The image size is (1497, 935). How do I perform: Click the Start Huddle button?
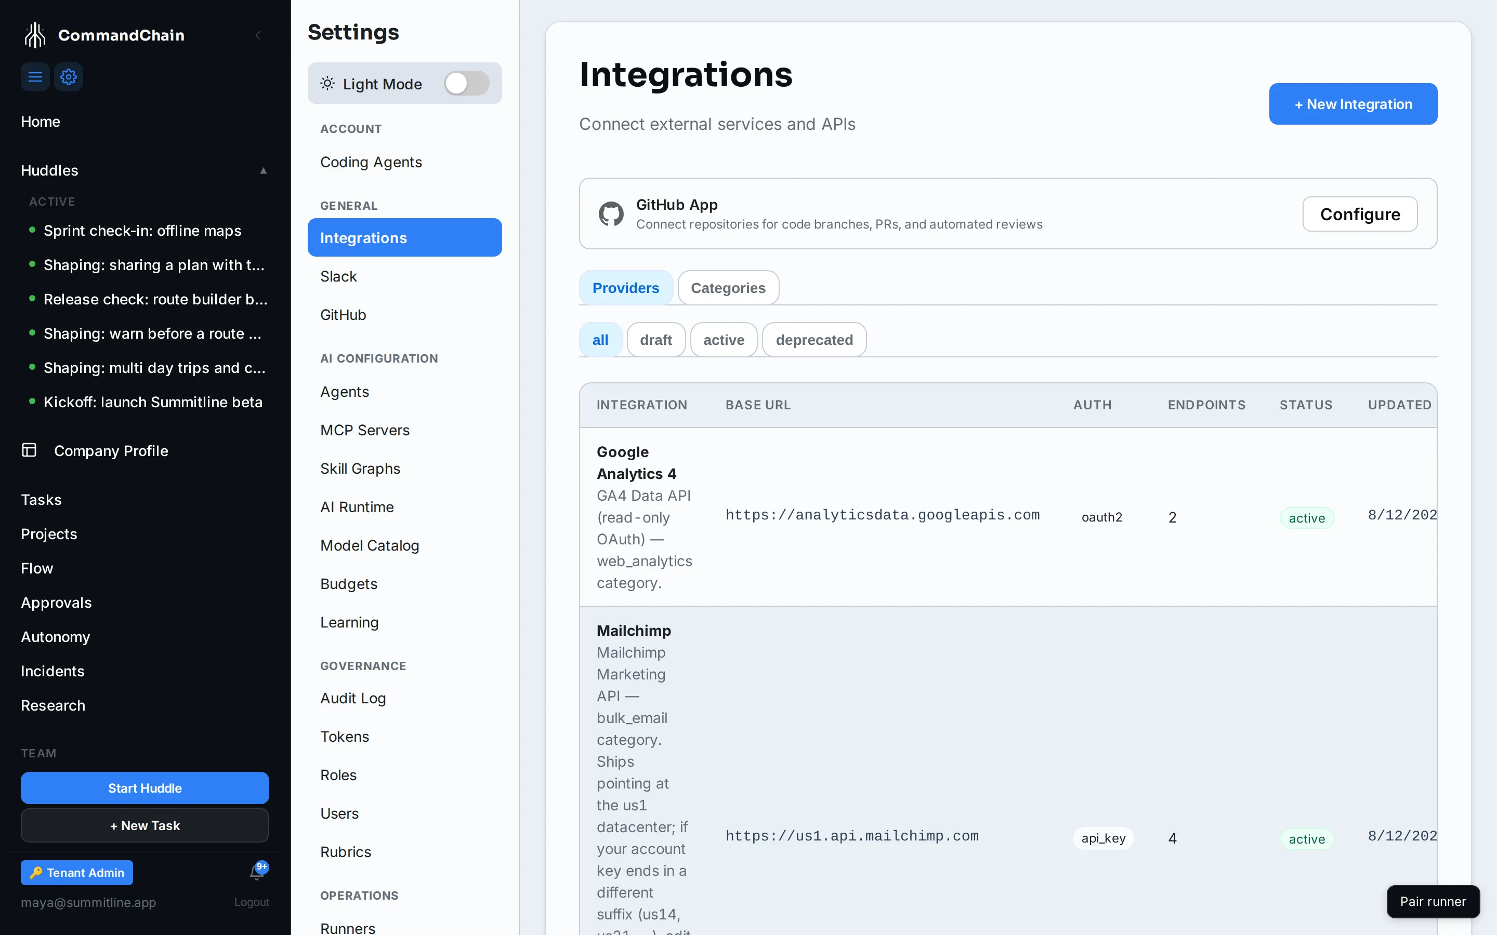tap(145, 788)
